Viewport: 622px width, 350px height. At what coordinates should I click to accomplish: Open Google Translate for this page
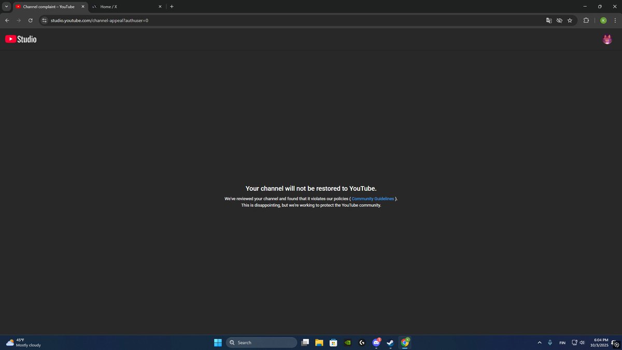[549, 20]
